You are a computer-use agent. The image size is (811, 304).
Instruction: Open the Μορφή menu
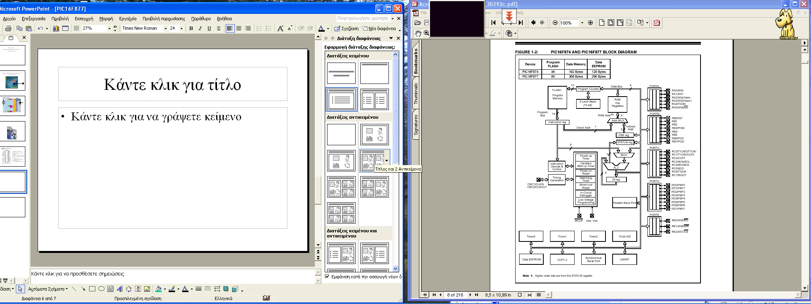coord(106,19)
